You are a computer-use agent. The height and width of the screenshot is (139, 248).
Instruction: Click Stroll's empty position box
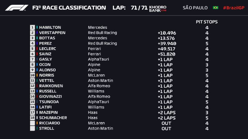tap(32, 128)
